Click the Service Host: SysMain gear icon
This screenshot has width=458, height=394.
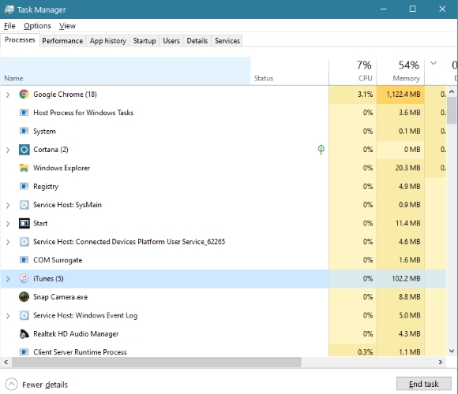24,205
